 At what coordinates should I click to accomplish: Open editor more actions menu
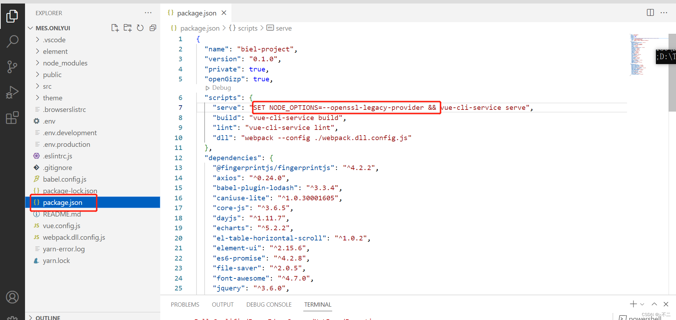pos(664,13)
